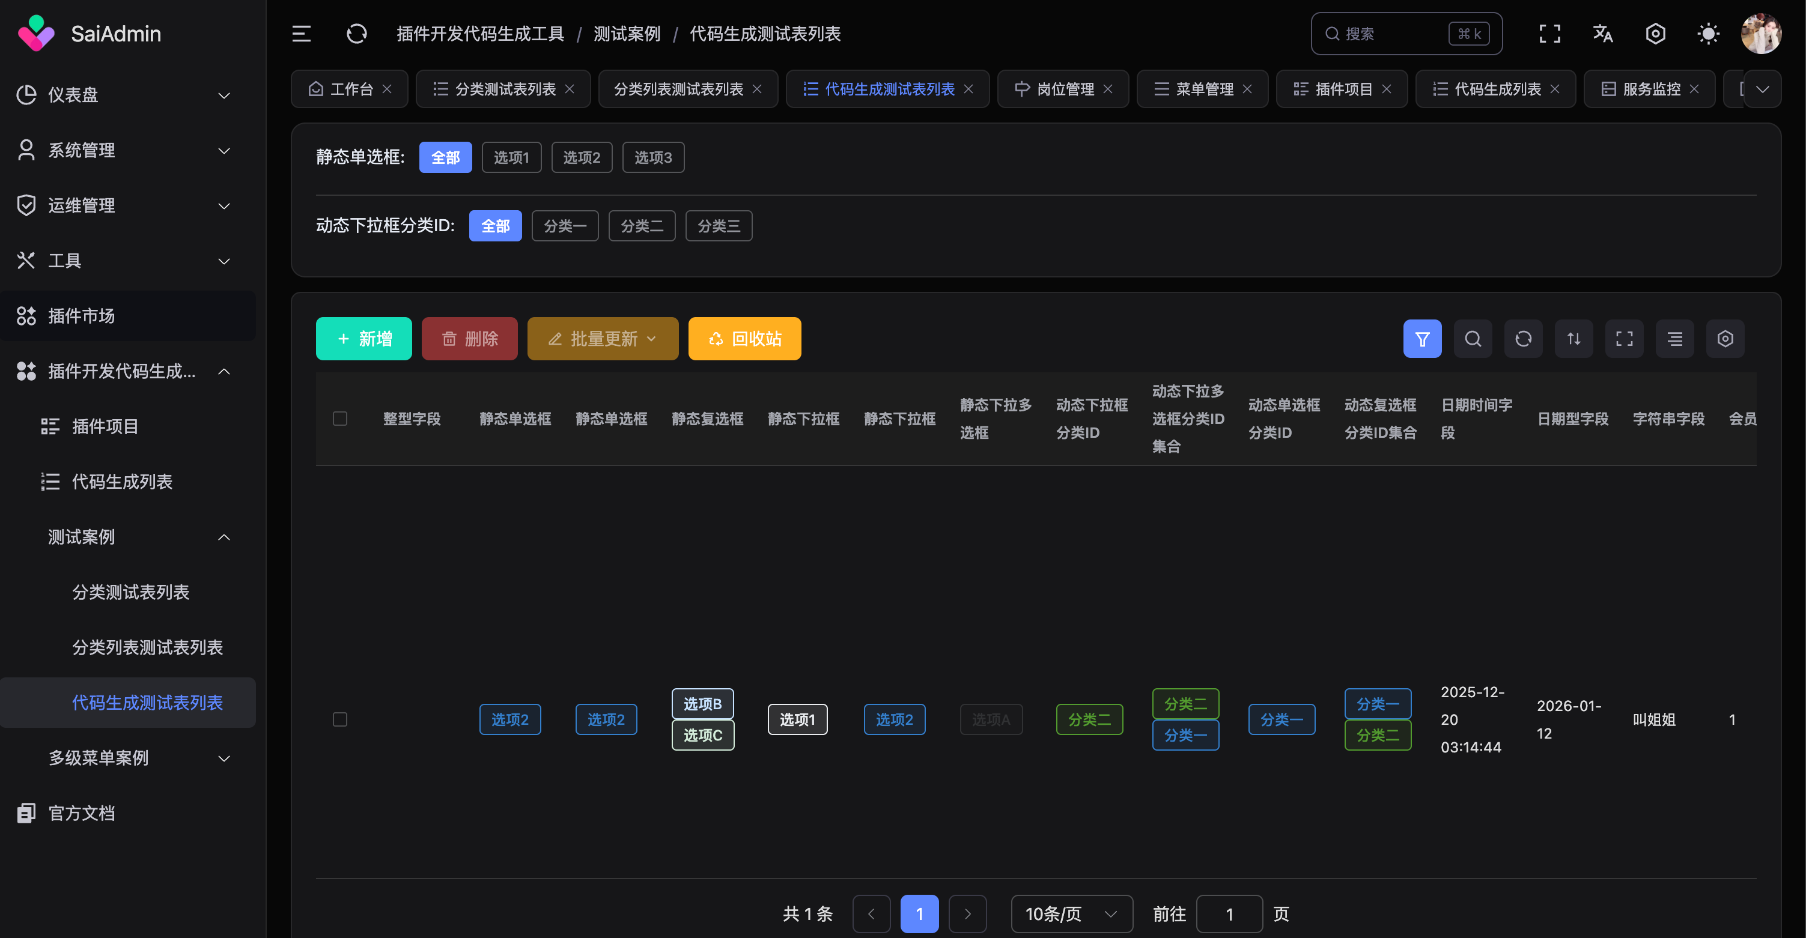
Task: Expand the 批量更新 dropdown button
Action: tap(602, 339)
